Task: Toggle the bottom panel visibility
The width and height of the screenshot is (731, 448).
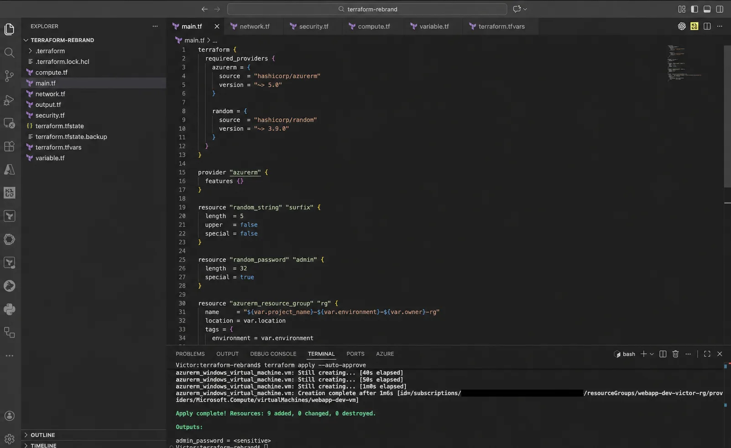Action: [x=707, y=9]
